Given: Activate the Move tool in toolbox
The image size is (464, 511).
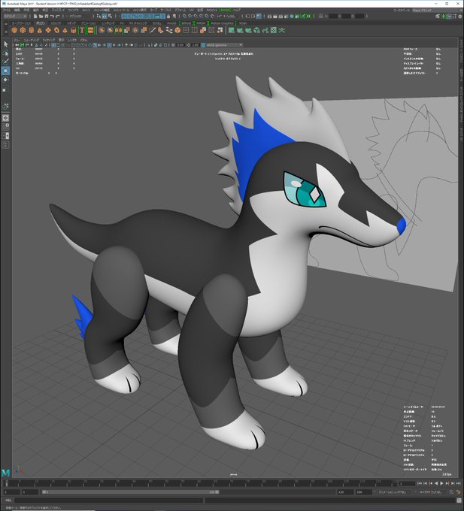Looking at the screenshot, I should tap(5, 71).
